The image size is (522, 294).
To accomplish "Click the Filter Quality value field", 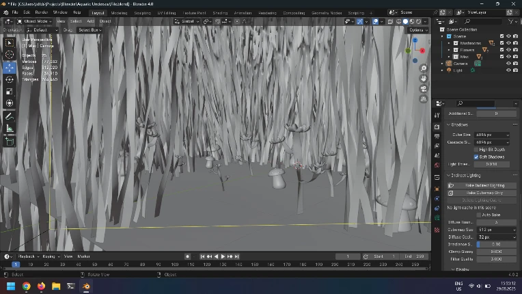I will [x=496, y=259].
